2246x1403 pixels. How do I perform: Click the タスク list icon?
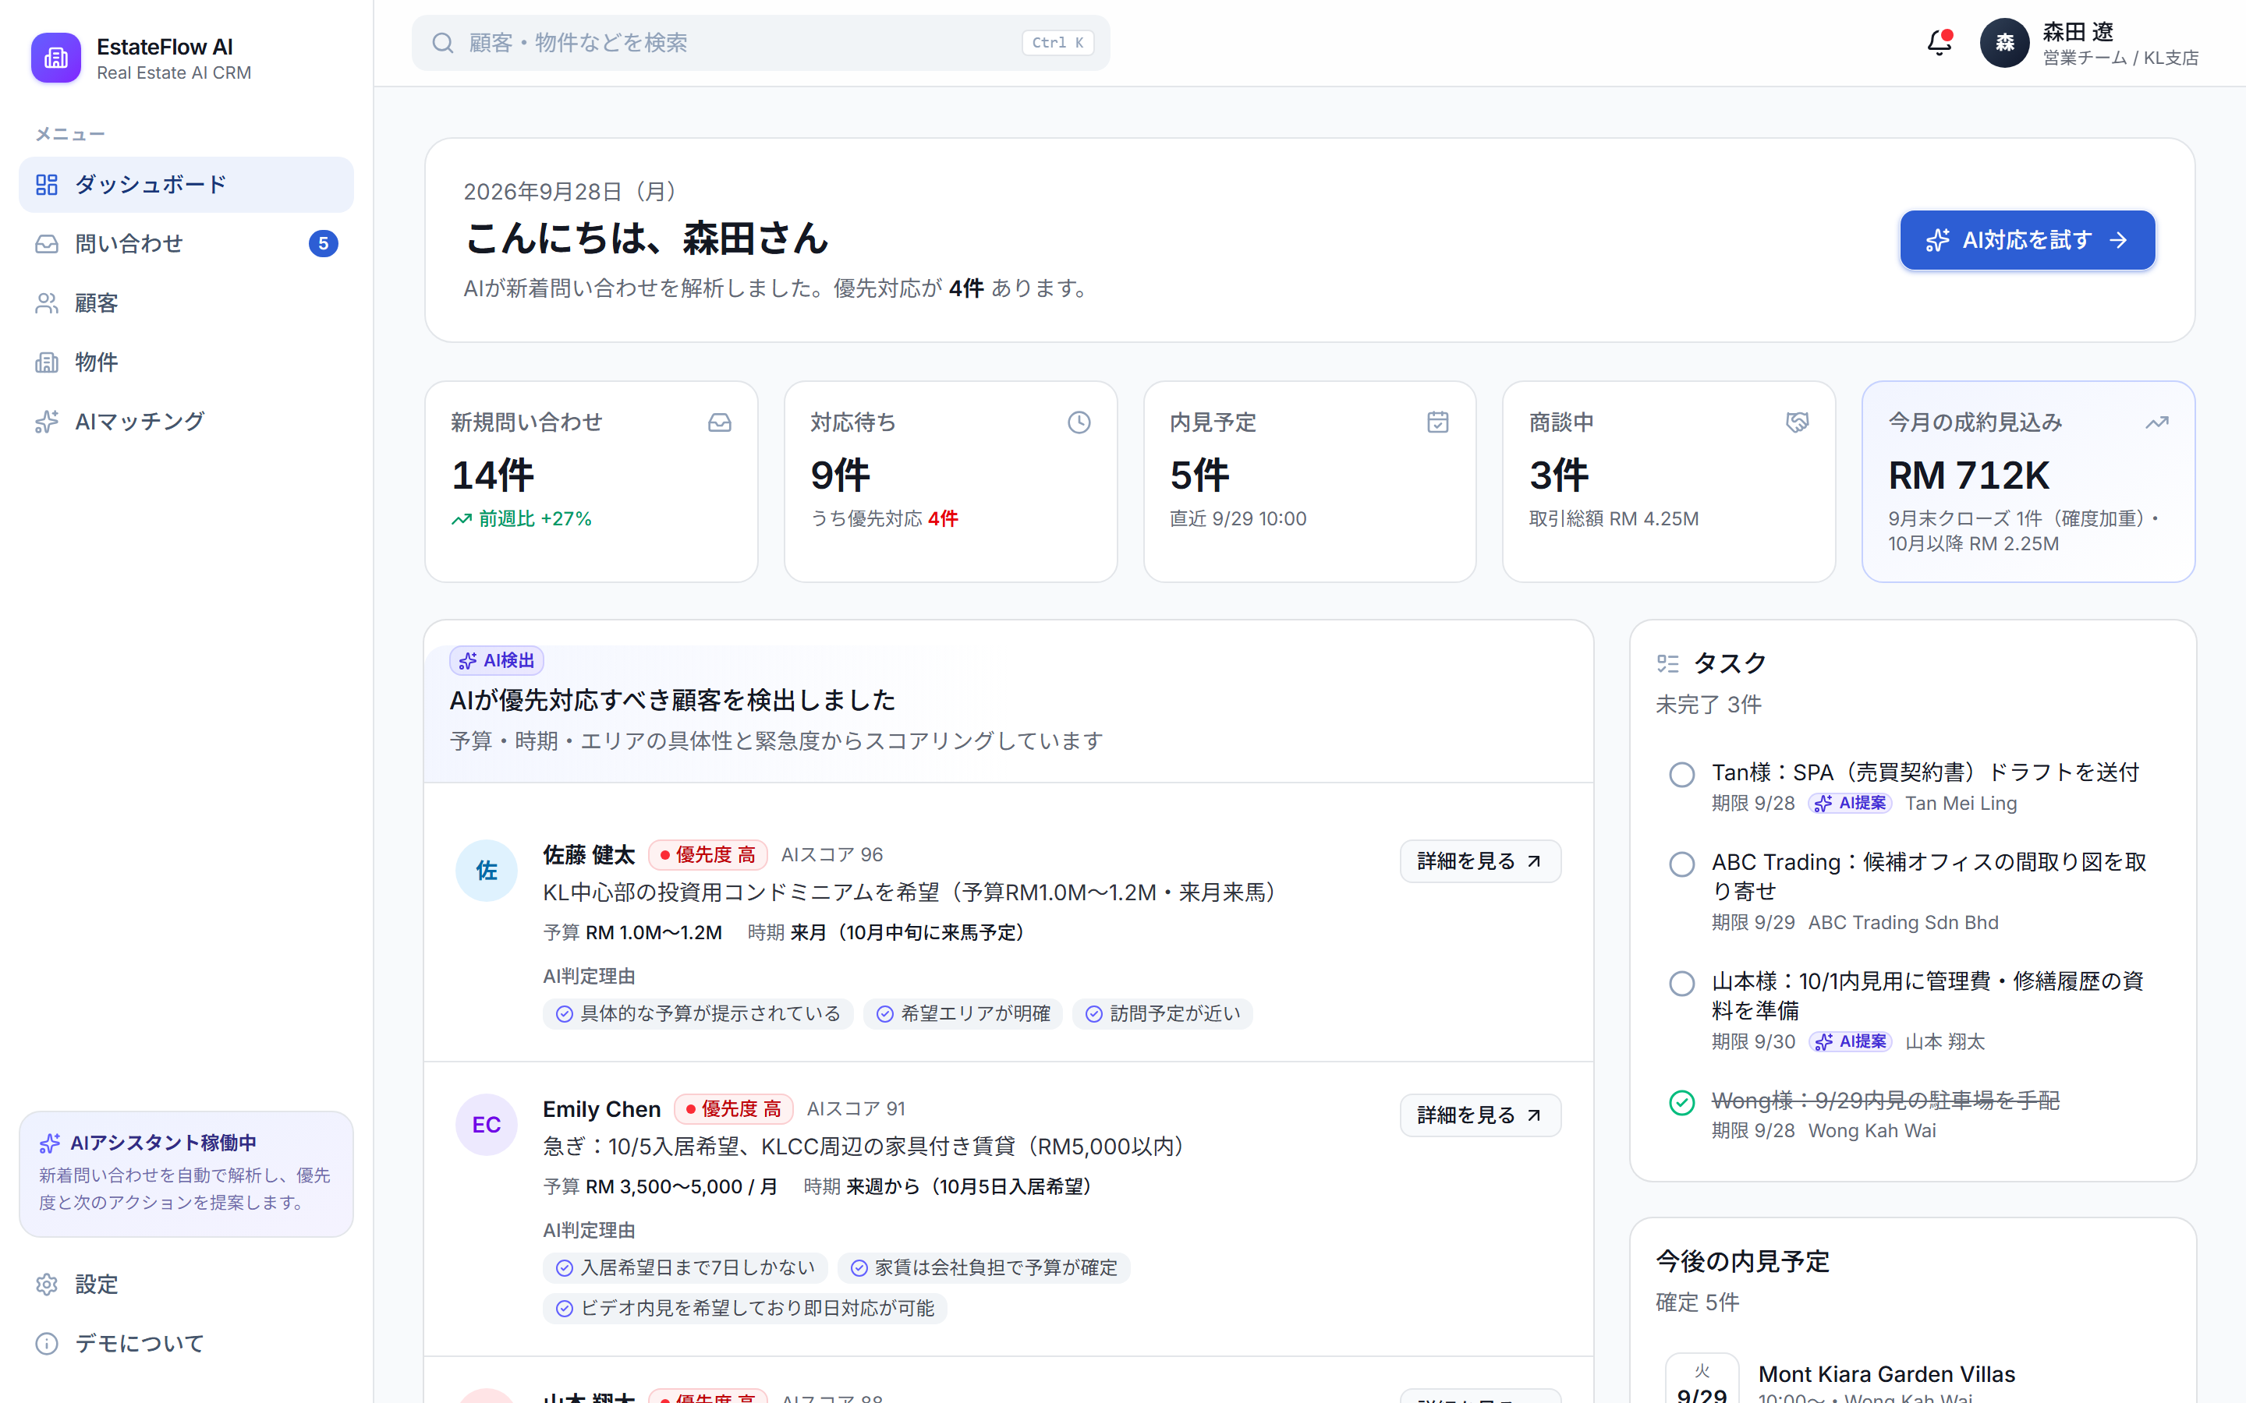tap(1668, 663)
